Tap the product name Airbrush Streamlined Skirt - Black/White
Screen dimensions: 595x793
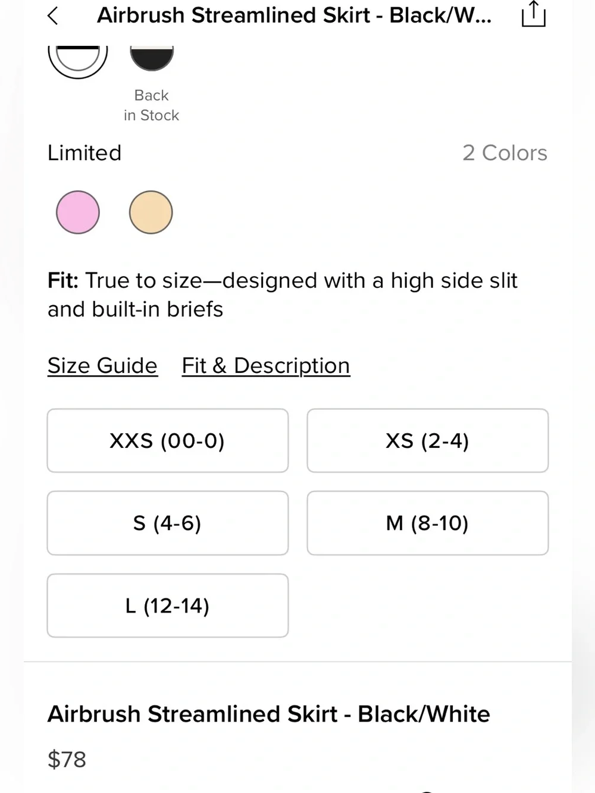click(269, 714)
